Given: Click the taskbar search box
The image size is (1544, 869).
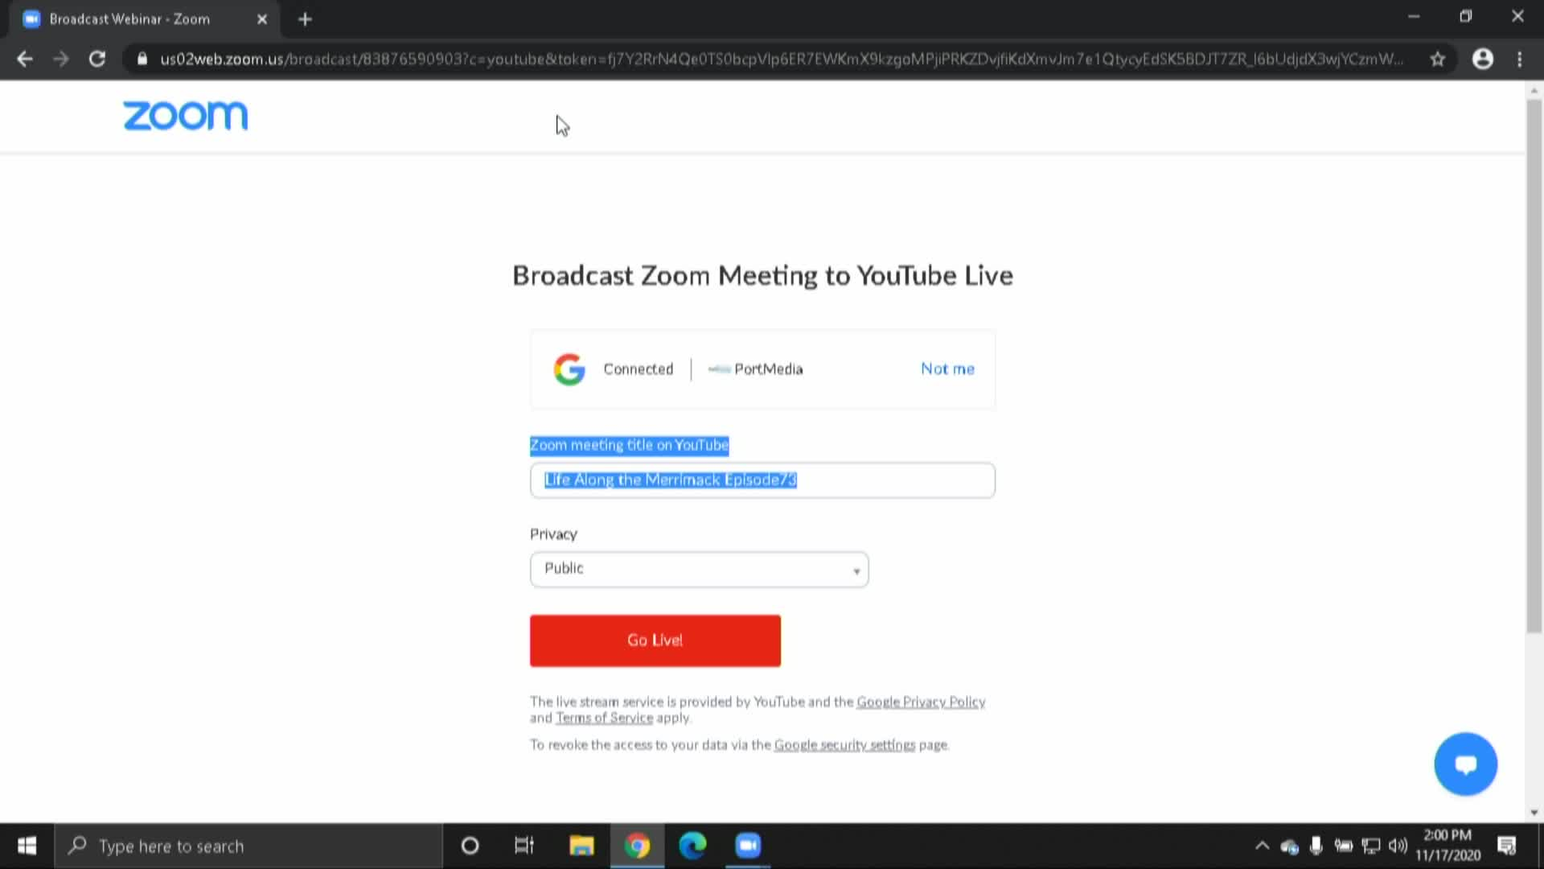Looking at the screenshot, I should [x=248, y=846].
